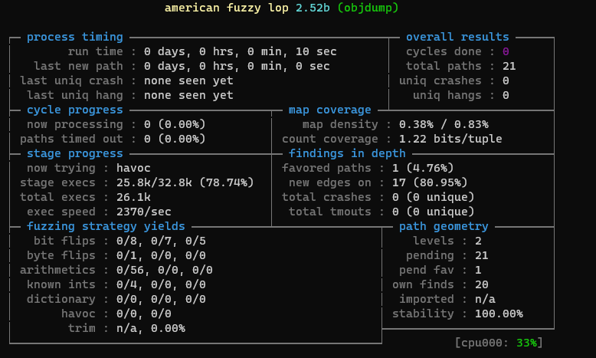Click the own finds value 20

click(x=482, y=284)
